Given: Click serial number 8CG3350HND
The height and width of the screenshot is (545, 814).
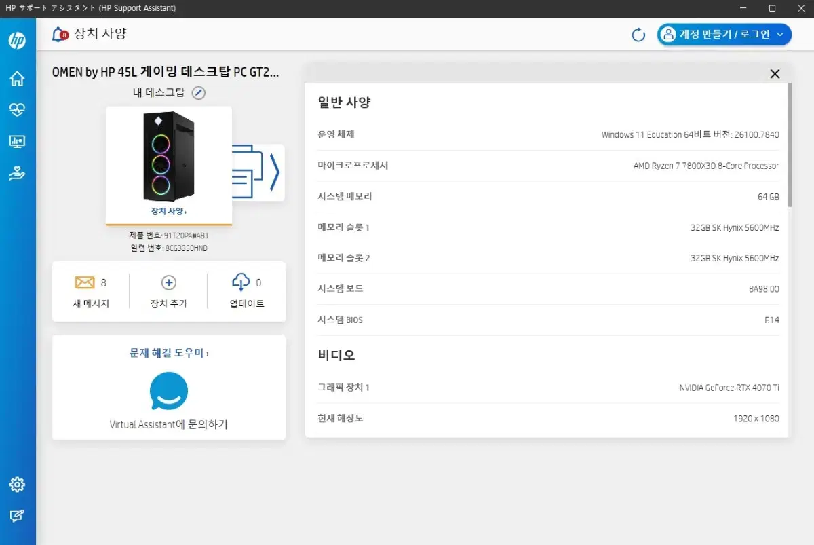Looking at the screenshot, I should pos(187,248).
